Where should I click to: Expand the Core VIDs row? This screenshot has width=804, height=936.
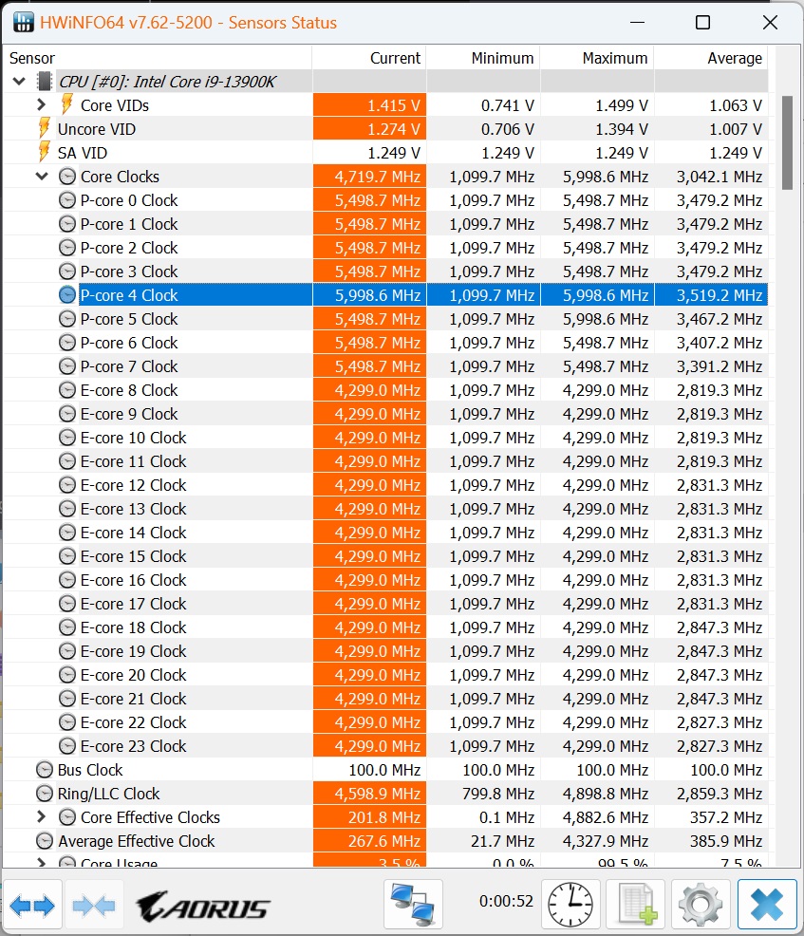pos(41,104)
